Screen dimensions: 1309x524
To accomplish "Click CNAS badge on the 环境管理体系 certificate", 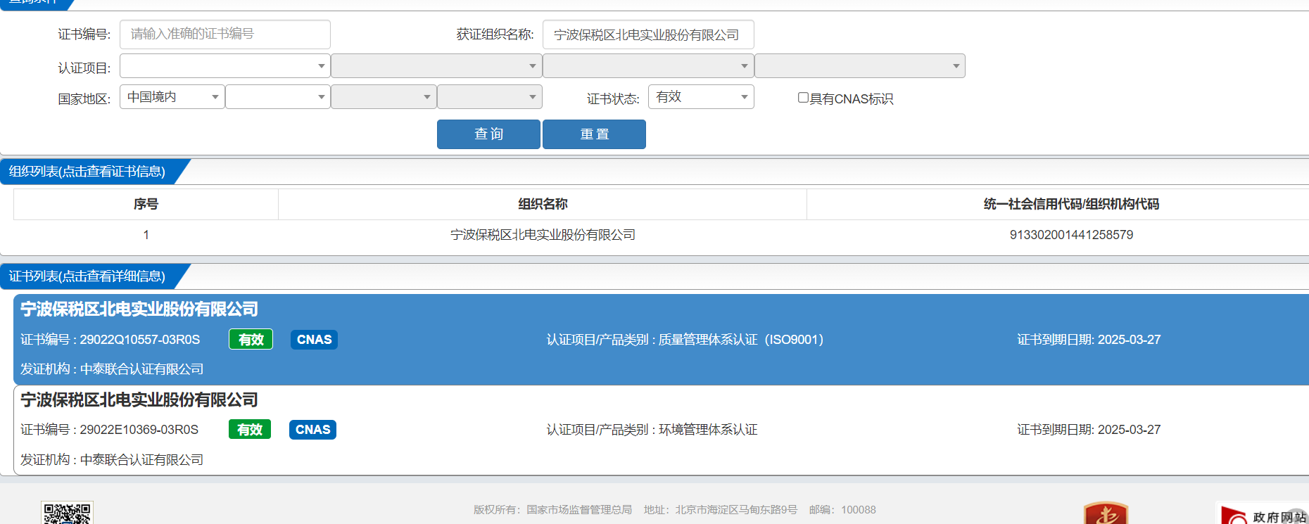I will click(312, 430).
